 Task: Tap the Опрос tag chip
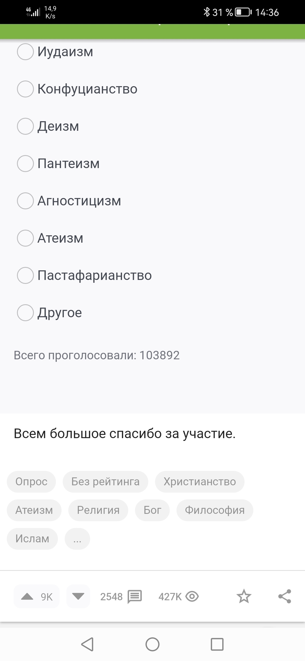pos(31,482)
